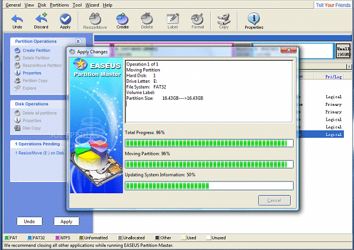Click the Disk Operations Properties icon
The image size is (354, 250).
coord(17,120)
